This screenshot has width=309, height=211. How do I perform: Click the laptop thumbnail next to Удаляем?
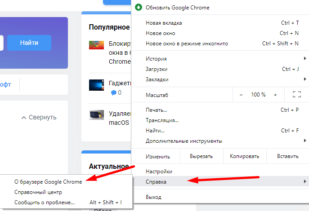(96, 115)
